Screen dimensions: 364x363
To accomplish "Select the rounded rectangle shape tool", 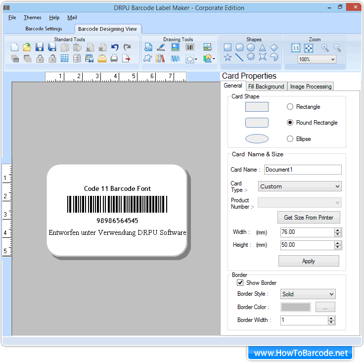I will [x=239, y=47].
